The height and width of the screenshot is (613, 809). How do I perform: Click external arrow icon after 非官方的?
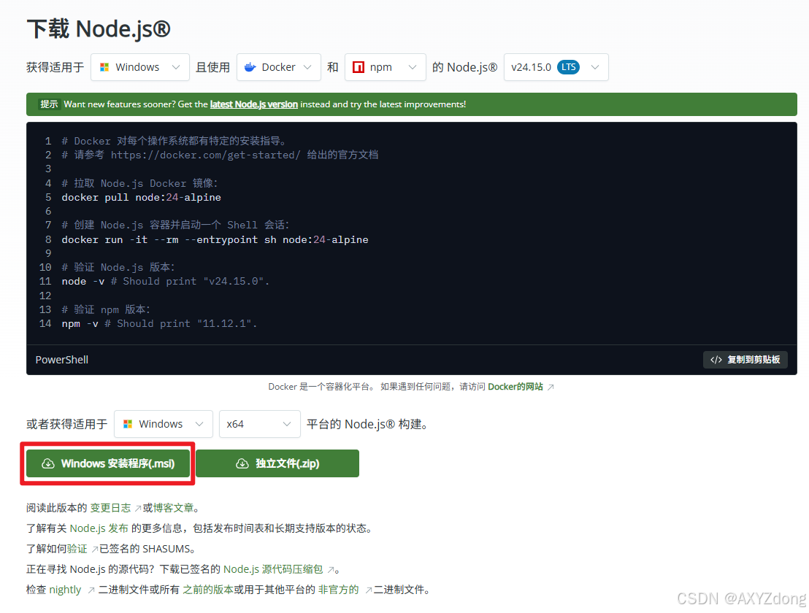click(x=369, y=590)
